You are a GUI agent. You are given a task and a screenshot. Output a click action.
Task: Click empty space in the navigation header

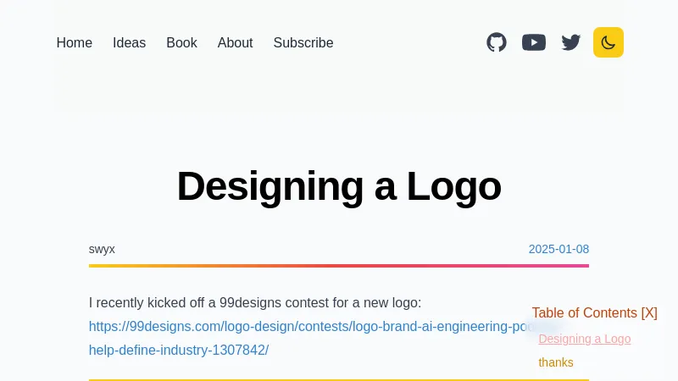point(407,42)
